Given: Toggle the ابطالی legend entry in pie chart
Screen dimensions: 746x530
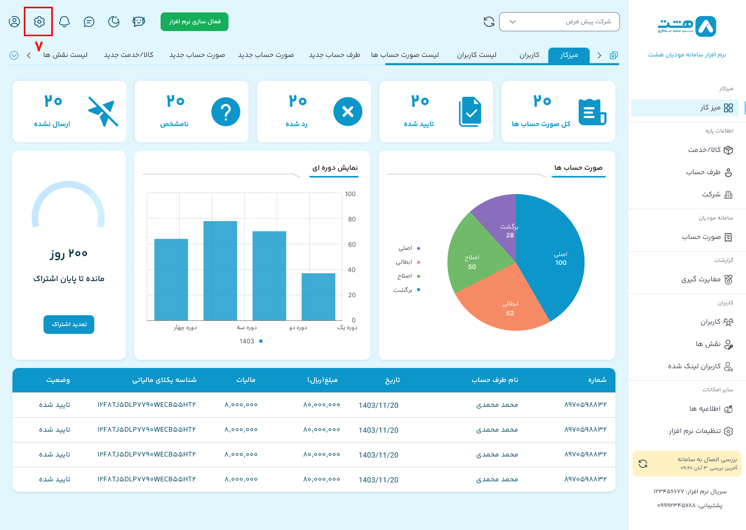Looking at the screenshot, I should [408, 262].
